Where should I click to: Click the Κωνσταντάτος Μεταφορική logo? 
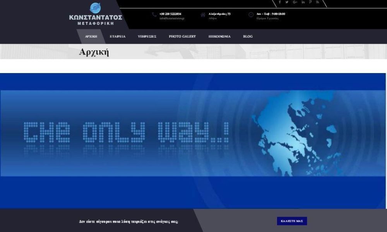pyautogui.click(x=96, y=14)
